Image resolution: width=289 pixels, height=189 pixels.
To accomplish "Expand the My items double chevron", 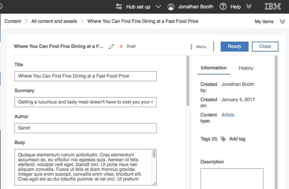I will coord(282,21).
